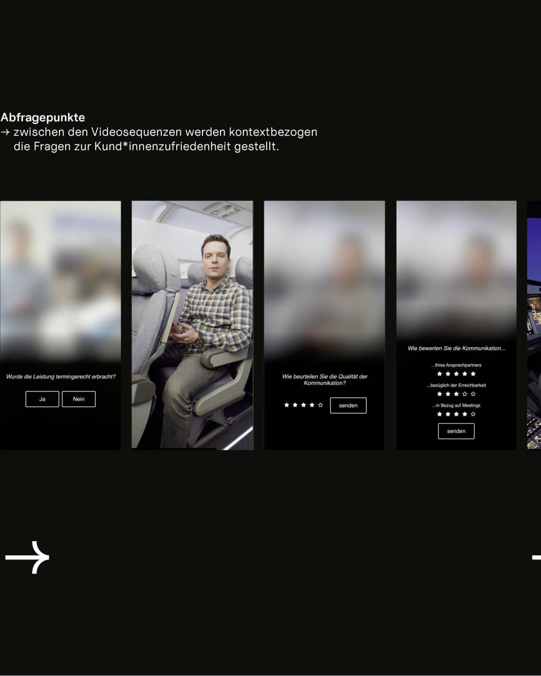Click the empty fifth star under Qualität der Kommunikation
This screenshot has width=541, height=676.
click(x=320, y=405)
